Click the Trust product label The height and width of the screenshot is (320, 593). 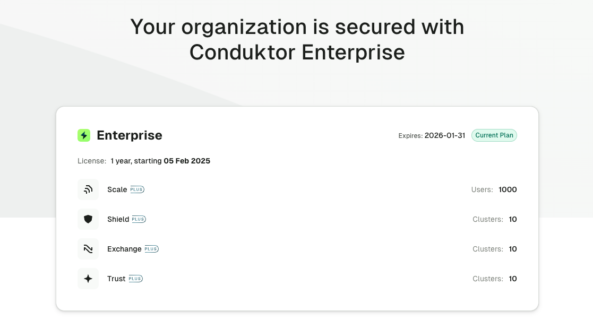(116, 279)
